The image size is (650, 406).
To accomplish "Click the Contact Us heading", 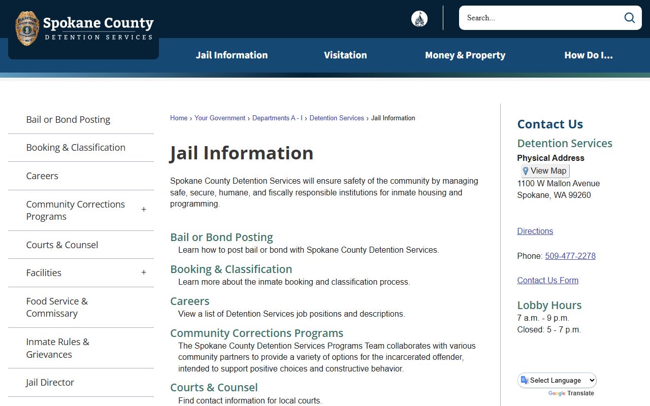I will tap(550, 124).
